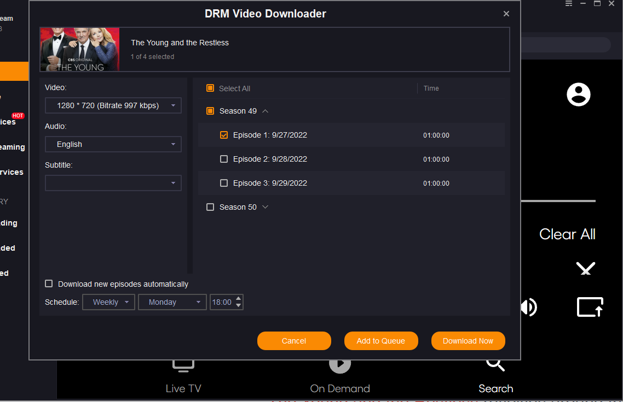This screenshot has height=402, width=623.
Task: Click Add to Queue
Action: [x=381, y=341]
